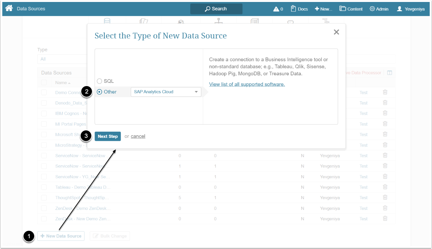Select the Other radio option
This screenshot has height=249, width=432.
coord(100,92)
